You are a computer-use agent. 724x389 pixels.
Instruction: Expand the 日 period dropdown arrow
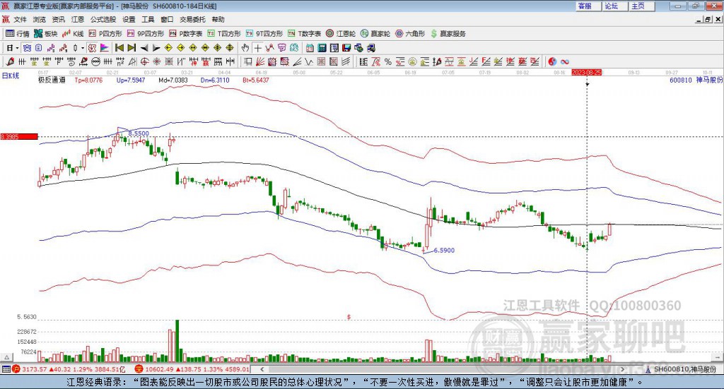[17, 48]
